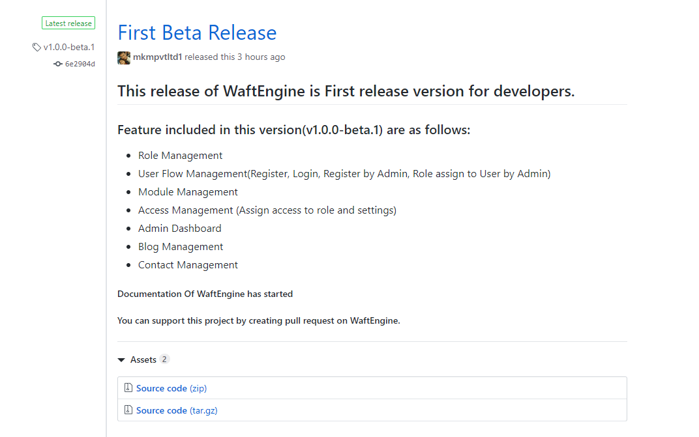Open the mkmpvtltd1 avatar image

(x=124, y=57)
